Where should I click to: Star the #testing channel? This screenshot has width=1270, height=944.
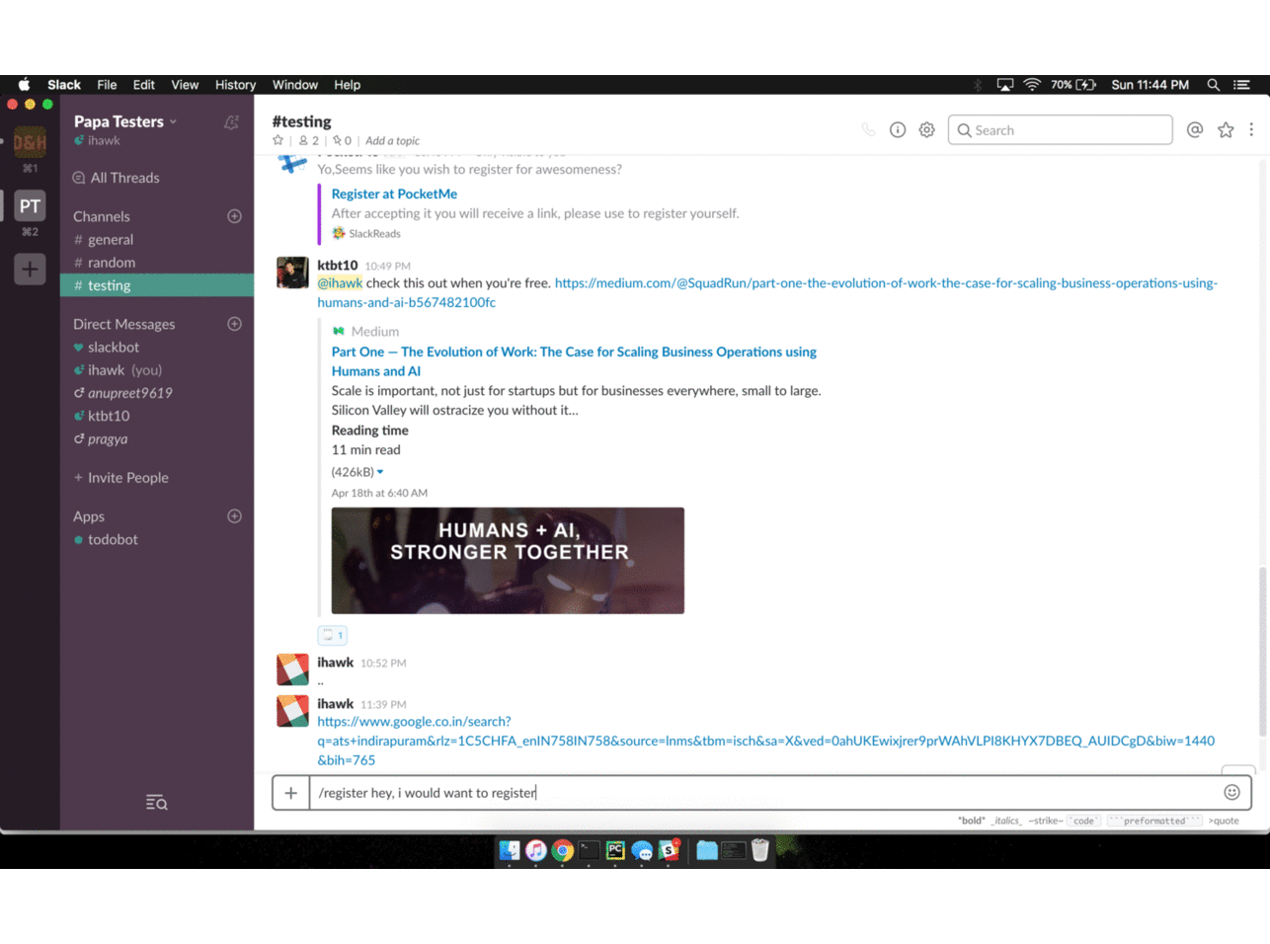(x=278, y=140)
